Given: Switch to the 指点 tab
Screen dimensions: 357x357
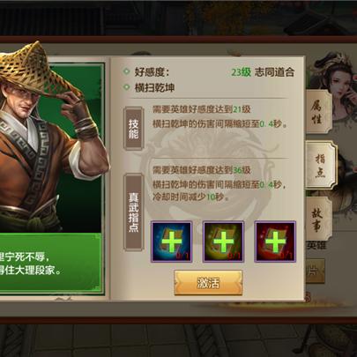Looking at the screenshot, I should click(320, 166).
